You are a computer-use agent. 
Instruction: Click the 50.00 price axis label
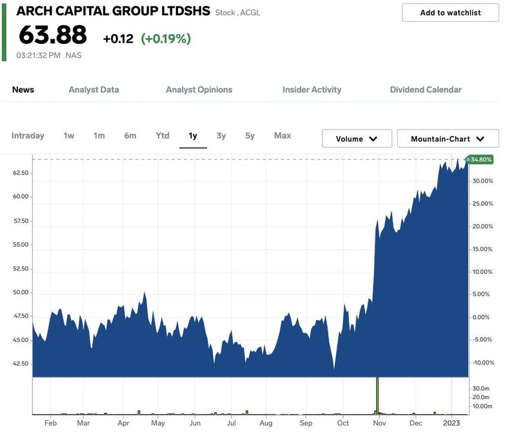21,292
